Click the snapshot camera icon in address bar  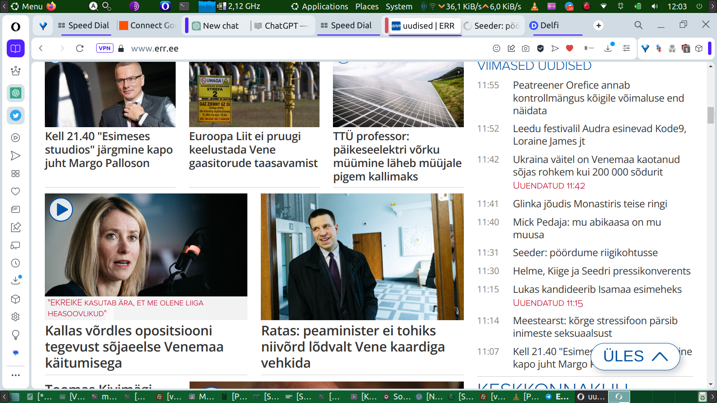pyautogui.click(x=526, y=48)
